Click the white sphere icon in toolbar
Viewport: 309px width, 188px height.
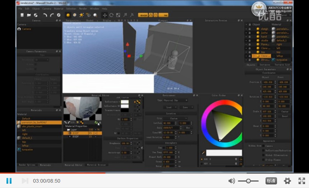pos(95,15)
